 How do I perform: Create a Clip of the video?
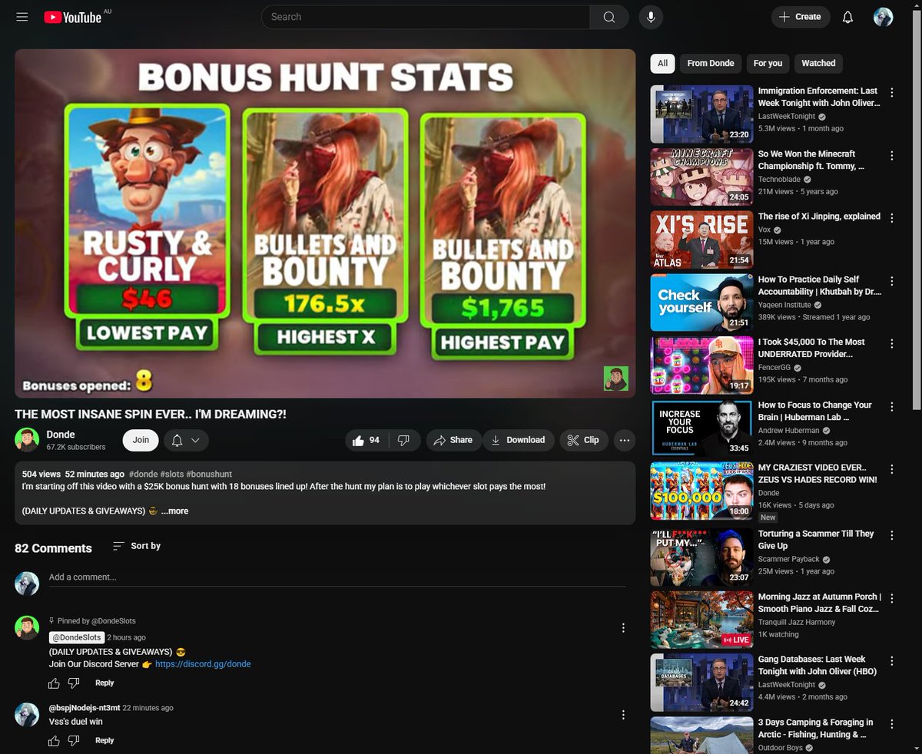[584, 440]
